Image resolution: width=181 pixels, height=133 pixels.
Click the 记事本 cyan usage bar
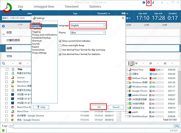tap(151, 74)
